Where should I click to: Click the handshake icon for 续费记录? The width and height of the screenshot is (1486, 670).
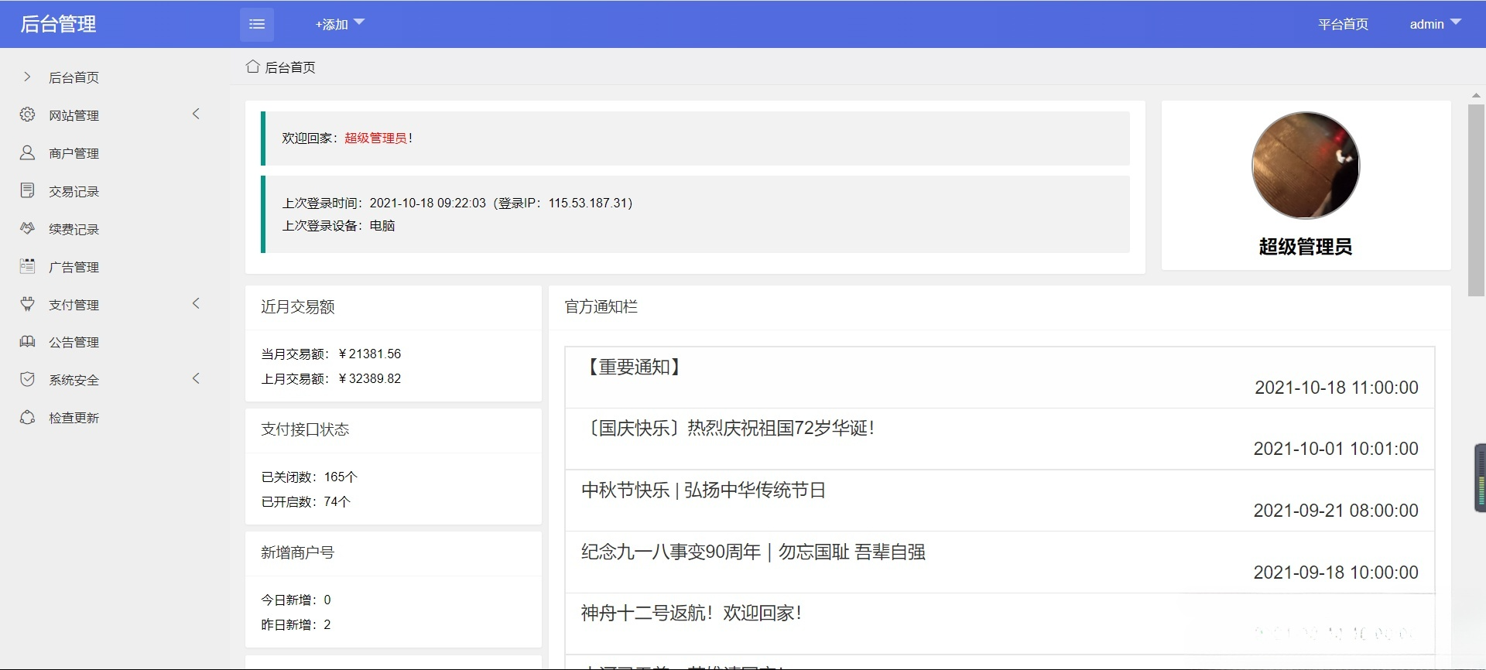(x=28, y=228)
